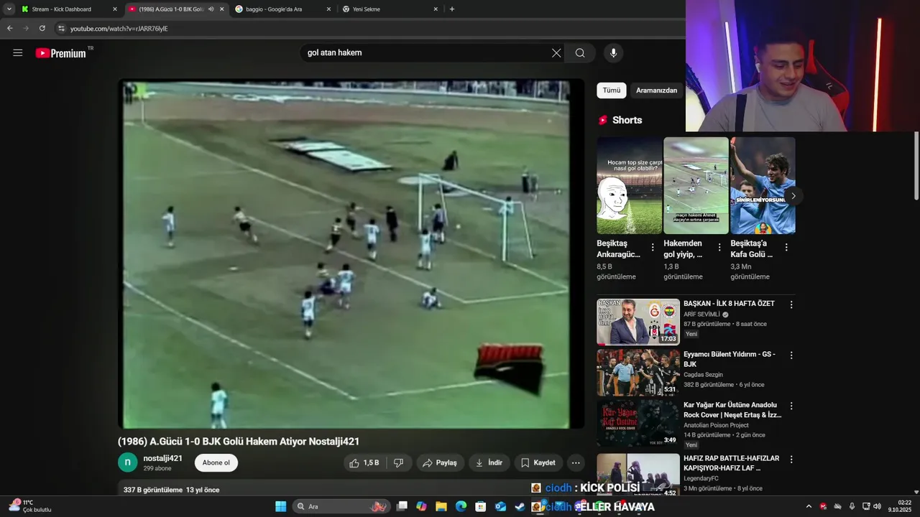
Task: Open nostalji421 channel avatar
Action: point(127,462)
